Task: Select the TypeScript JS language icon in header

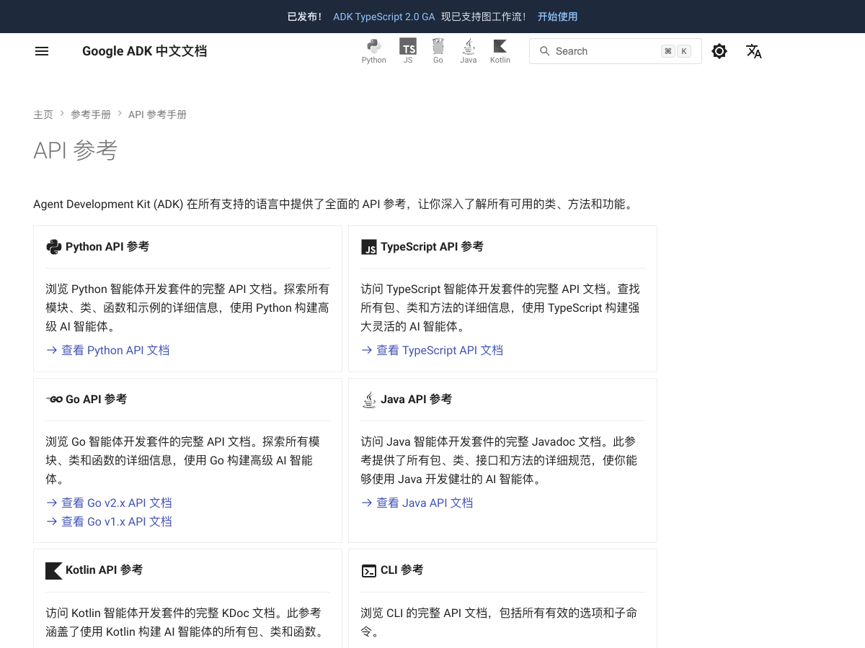Action: pyautogui.click(x=408, y=51)
